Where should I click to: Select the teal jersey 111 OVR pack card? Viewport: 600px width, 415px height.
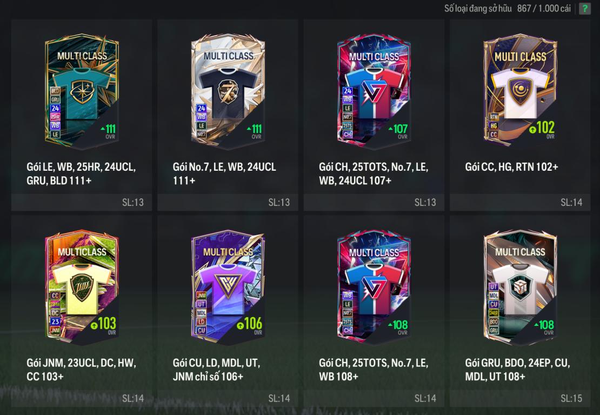[x=82, y=91]
